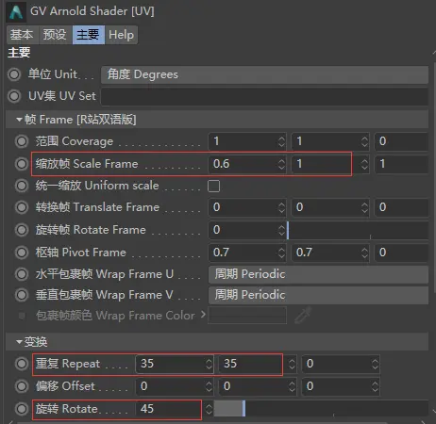Toggle the 枢轴 Pivot Frame keyframe dot
Image resolution: width=436 pixels, height=424 pixels.
(22, 253)
